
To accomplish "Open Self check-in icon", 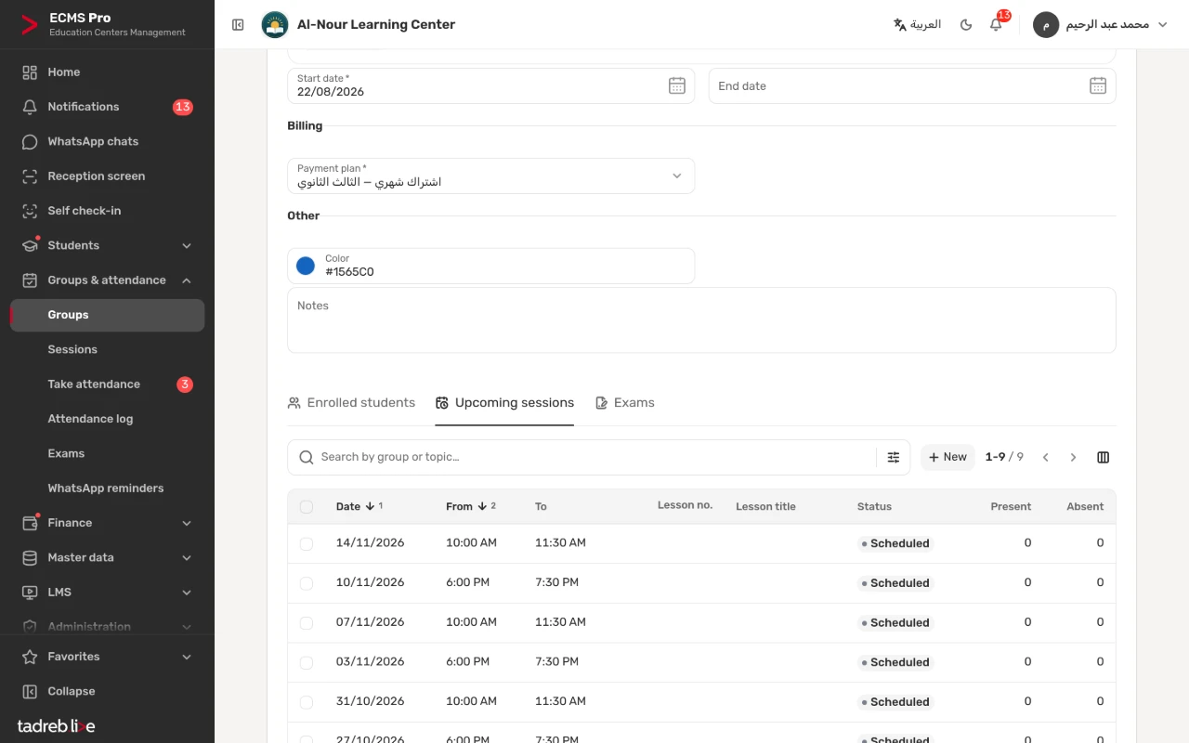I will (x=30, y=211).
